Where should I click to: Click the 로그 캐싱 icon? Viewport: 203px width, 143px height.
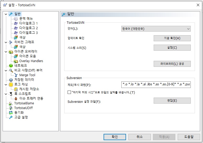(11, 85)
